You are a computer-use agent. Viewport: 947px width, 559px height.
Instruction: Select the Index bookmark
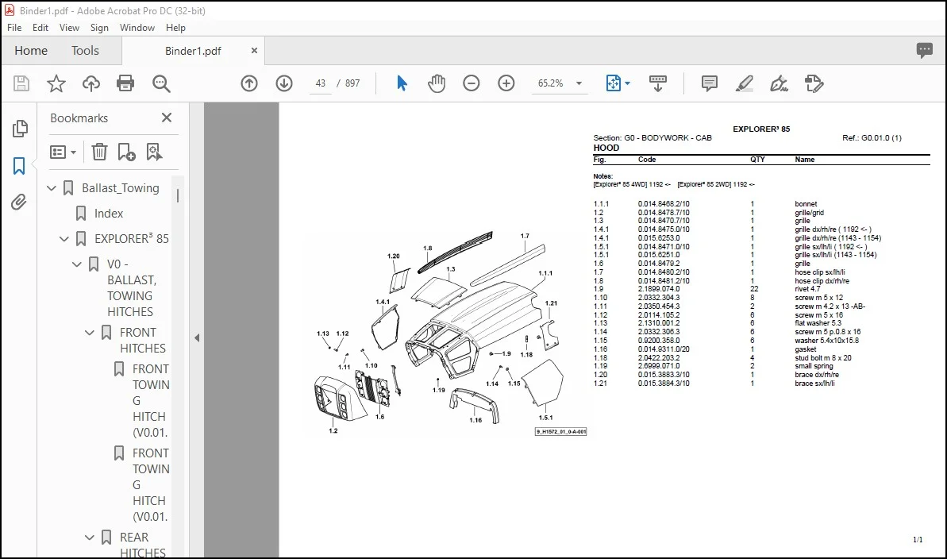tap(109, 214)
